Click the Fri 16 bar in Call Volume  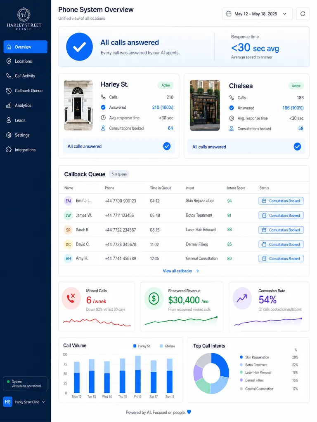[138, 374]
